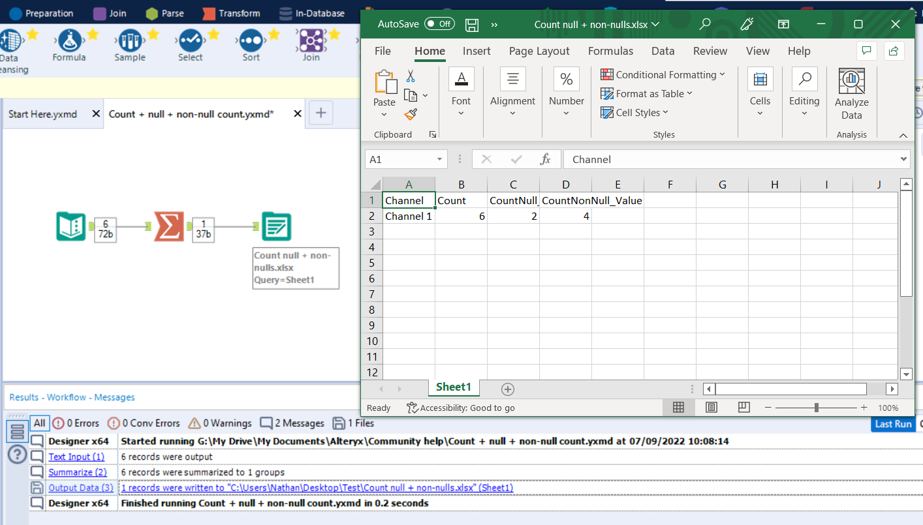Click the Excel zoom slider handle
923x525 pixels.
click(816, 408)
